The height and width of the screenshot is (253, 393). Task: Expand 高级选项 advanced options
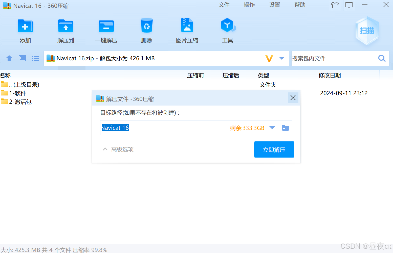click(118, 149)
